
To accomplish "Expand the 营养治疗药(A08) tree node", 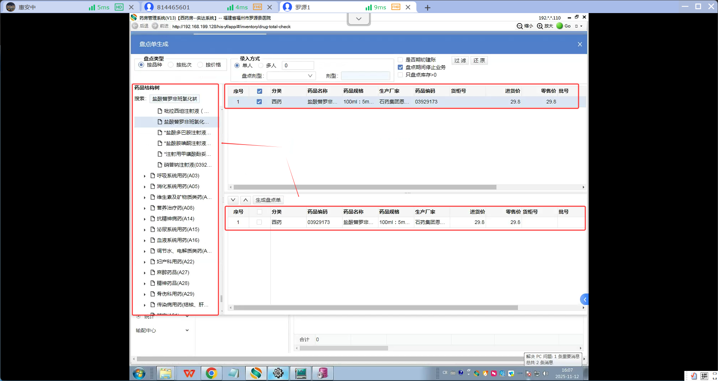I will pos(145,208).
